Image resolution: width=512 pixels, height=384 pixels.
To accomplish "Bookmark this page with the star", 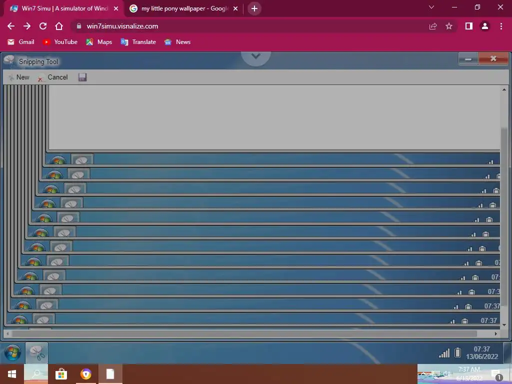I will [x=449, y=26].
